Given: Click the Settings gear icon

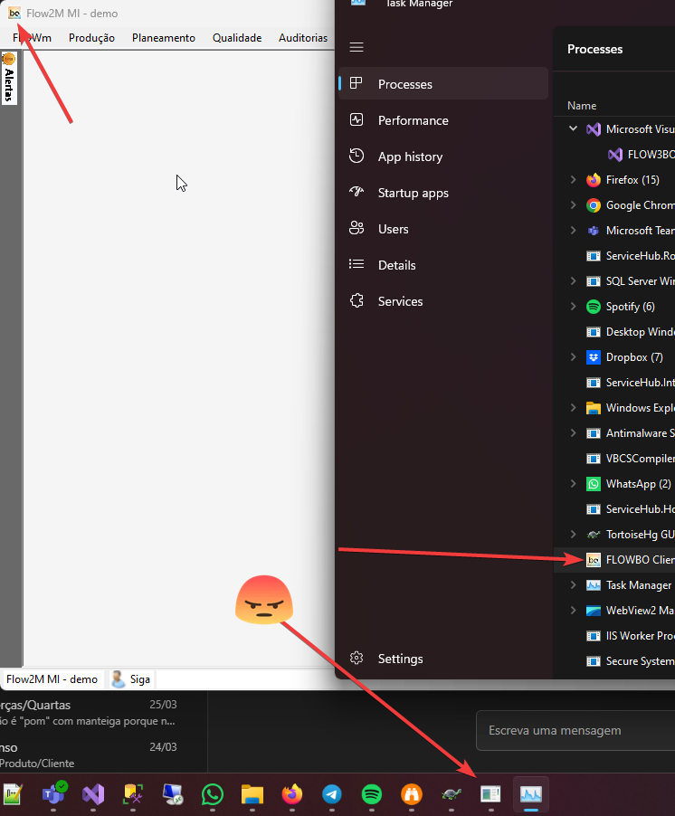Looking at the screenshot, I should pyautogui.click(x=357, y=658).
